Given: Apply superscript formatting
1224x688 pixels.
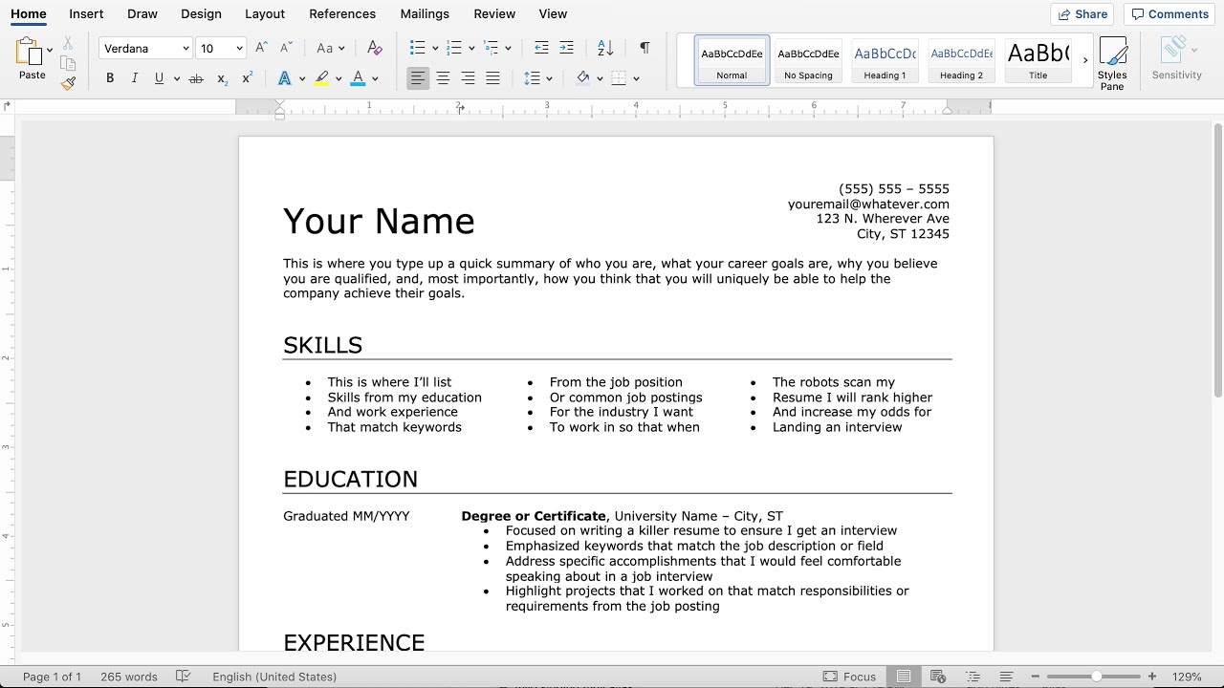Looking at the screenshot, I should 247,78.
